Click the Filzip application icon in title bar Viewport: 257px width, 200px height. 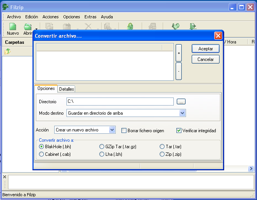5,7
